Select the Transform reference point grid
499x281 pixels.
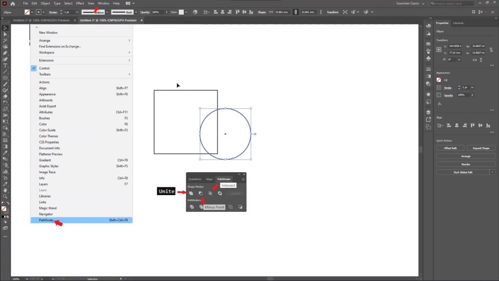439,49
